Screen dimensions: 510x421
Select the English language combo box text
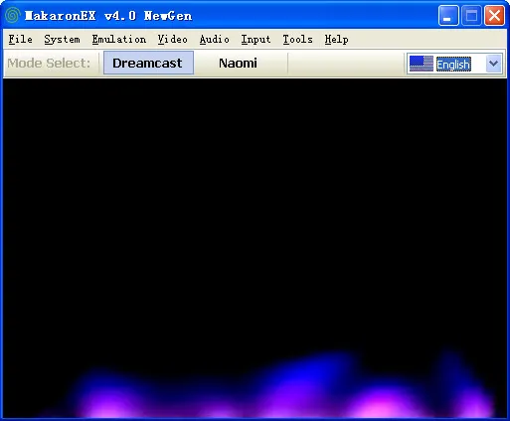tap(453, 64)
